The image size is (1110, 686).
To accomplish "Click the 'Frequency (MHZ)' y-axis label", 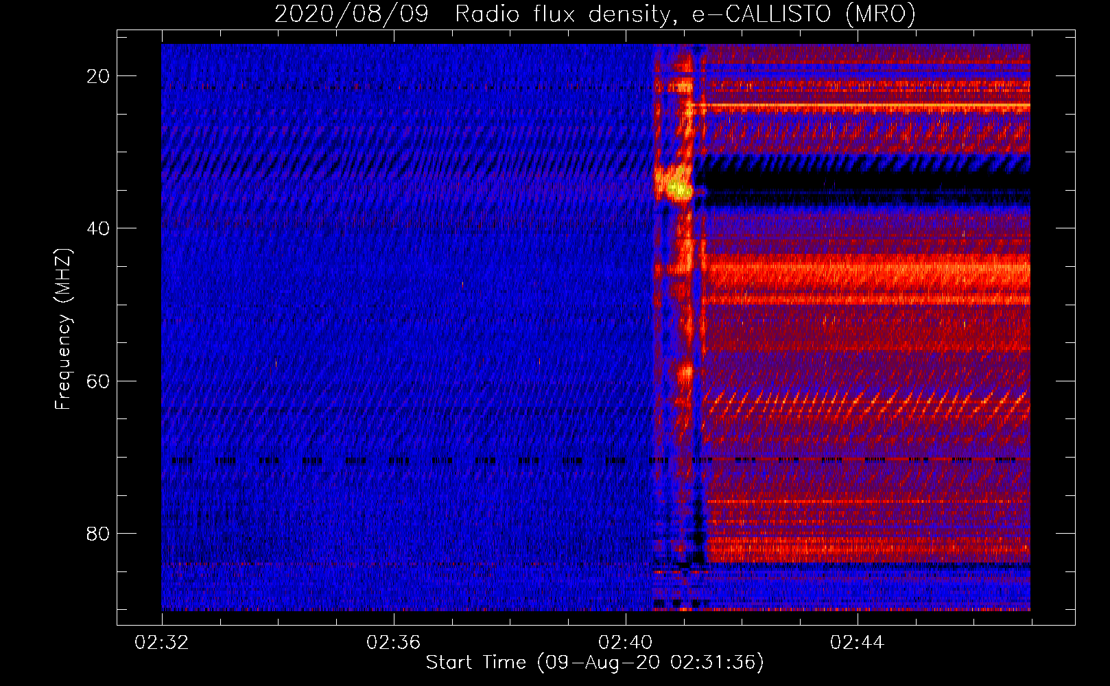I will [63, 329].
